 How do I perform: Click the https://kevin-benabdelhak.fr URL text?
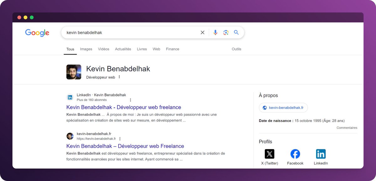click(96, 139)
